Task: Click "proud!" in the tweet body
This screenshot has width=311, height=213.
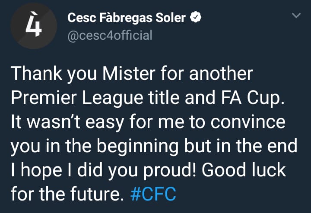Action: [170, 171]
